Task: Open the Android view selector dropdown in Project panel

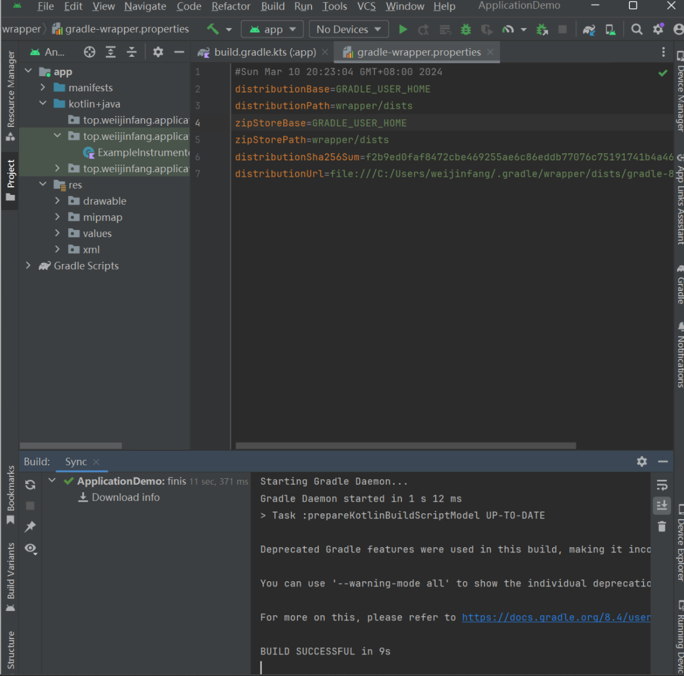Action: click(48, 52)
